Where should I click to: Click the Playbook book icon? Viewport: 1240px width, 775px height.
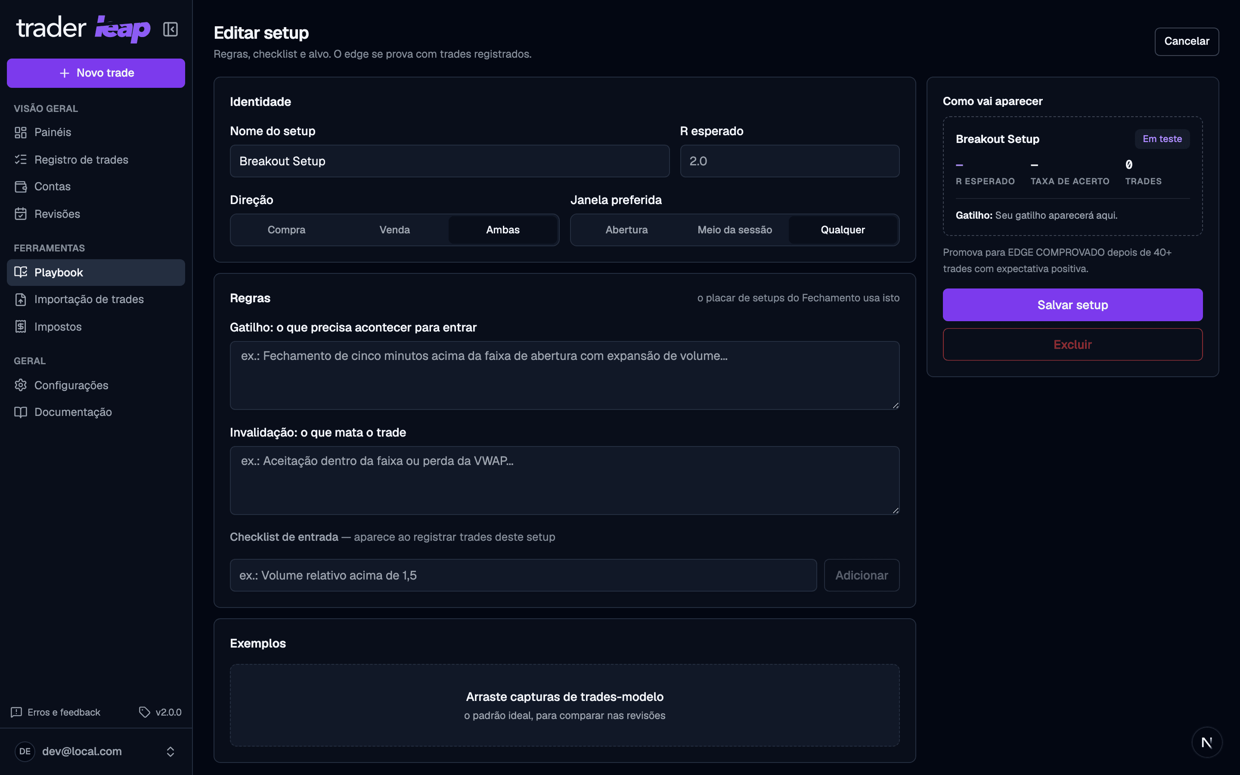click(21, 272)
